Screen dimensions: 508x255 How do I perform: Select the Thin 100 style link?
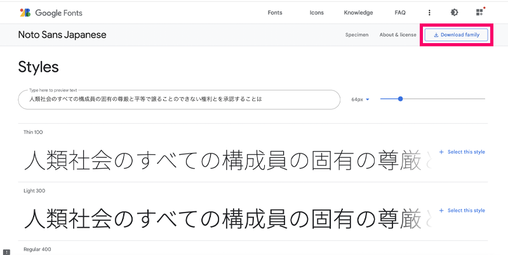click(x=466, y=152)
